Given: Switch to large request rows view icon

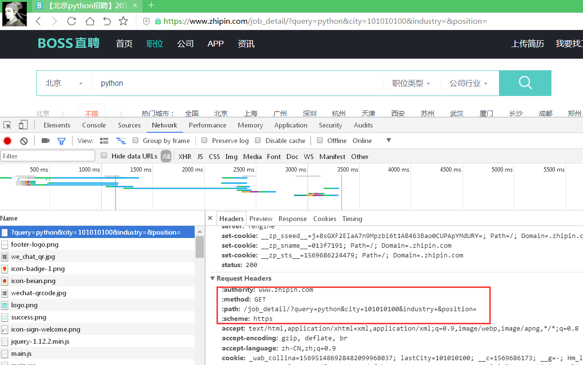Looking at the screenshot, I should point(104,141).
